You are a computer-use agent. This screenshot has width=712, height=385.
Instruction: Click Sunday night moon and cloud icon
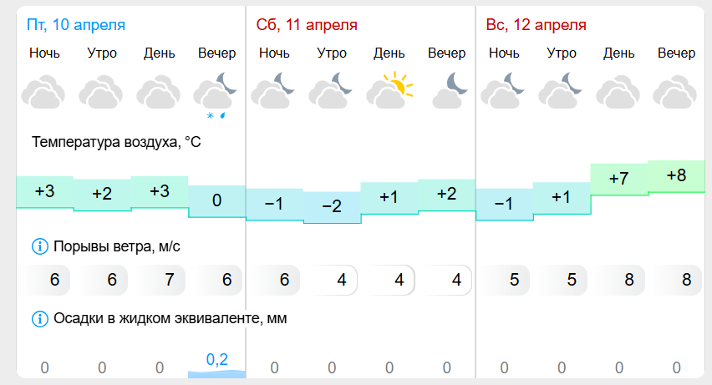tap(504, 90)
